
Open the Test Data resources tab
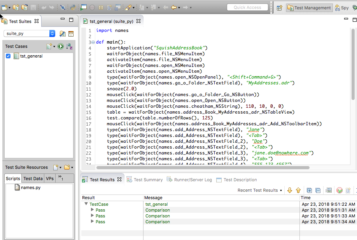[33, 179]
